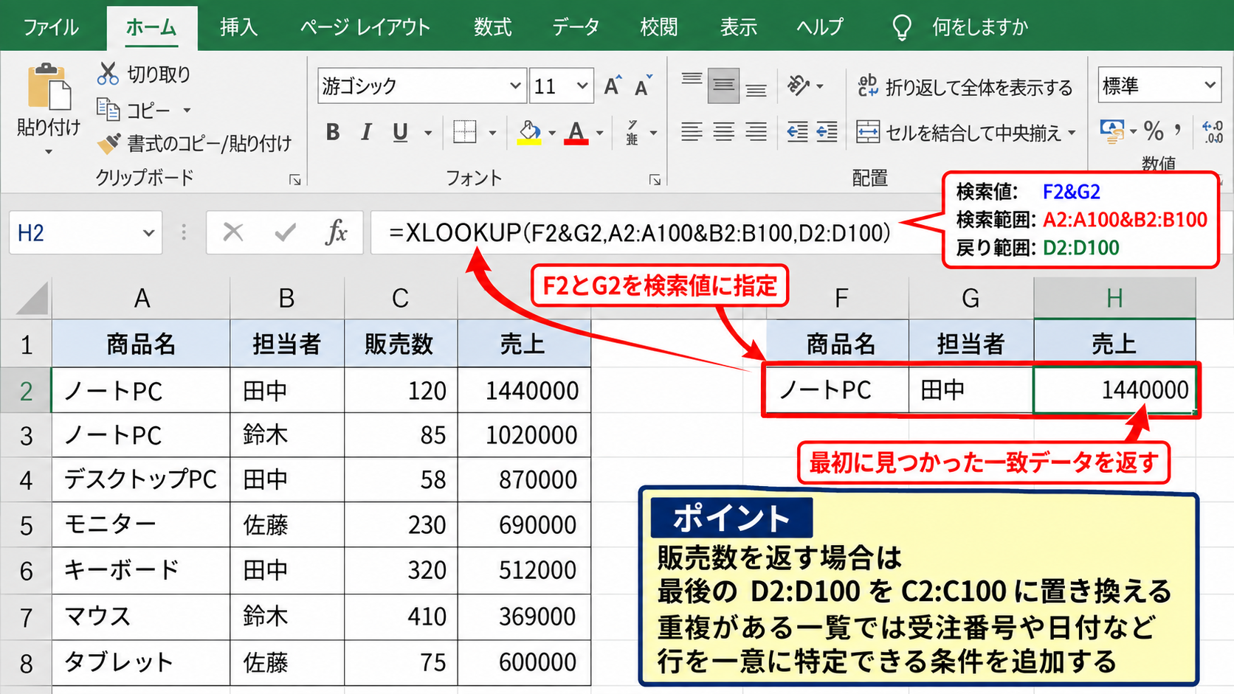Image resolution: width=1234 pixels, height=694 pixels.
Task: Click cell containing デスクトップPC
Action: (x=141, y=480)
